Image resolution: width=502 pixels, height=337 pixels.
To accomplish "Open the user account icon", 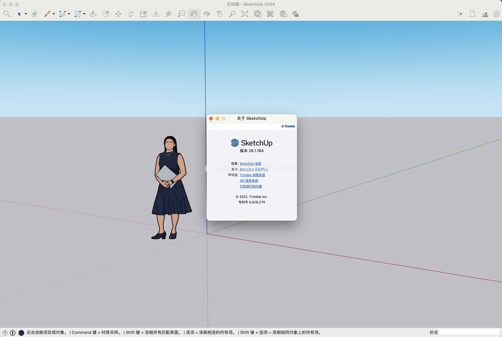I will click(496, 14).
